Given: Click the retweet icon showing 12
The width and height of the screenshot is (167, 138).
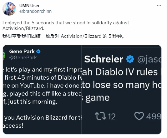Looking at the screenshot, I should coord(100,116).
